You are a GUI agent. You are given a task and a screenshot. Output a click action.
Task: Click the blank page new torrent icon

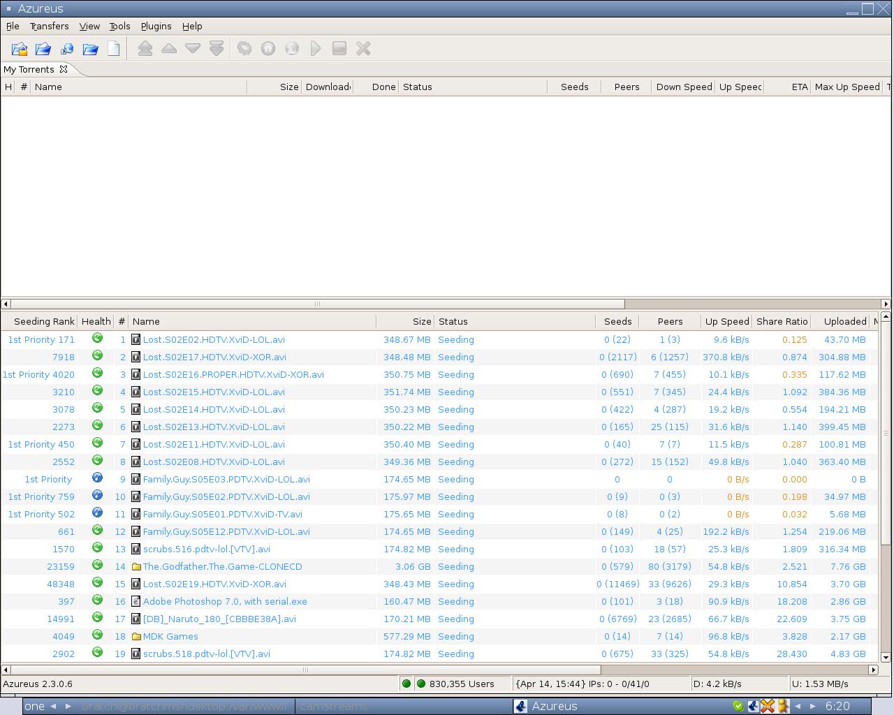[x=114, y=49]
